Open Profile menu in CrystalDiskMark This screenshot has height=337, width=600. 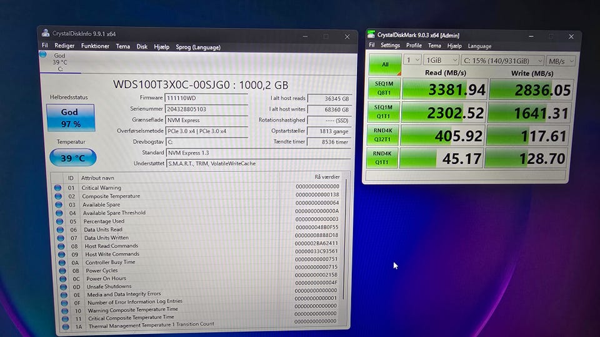tap(414, 45)
